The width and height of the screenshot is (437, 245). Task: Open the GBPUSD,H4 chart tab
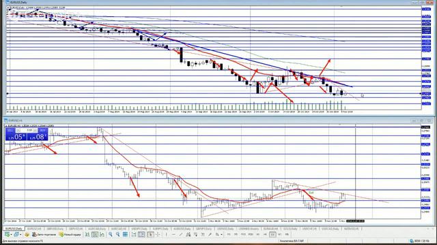[x=76, y=229]
